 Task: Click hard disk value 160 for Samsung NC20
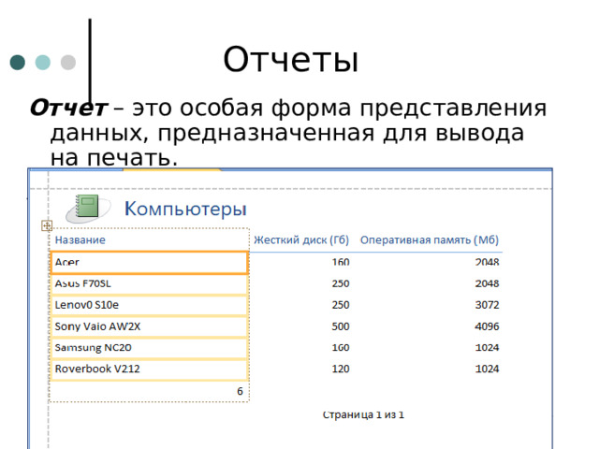pos(341,347)
